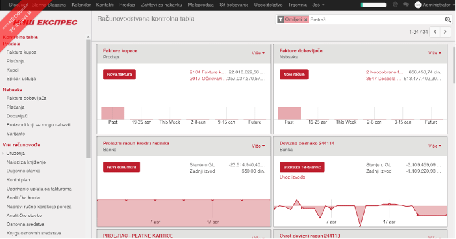Select Kontrolna tabla in sidebar
Viewport: 456px width, 239px height.
coord(20,37)
